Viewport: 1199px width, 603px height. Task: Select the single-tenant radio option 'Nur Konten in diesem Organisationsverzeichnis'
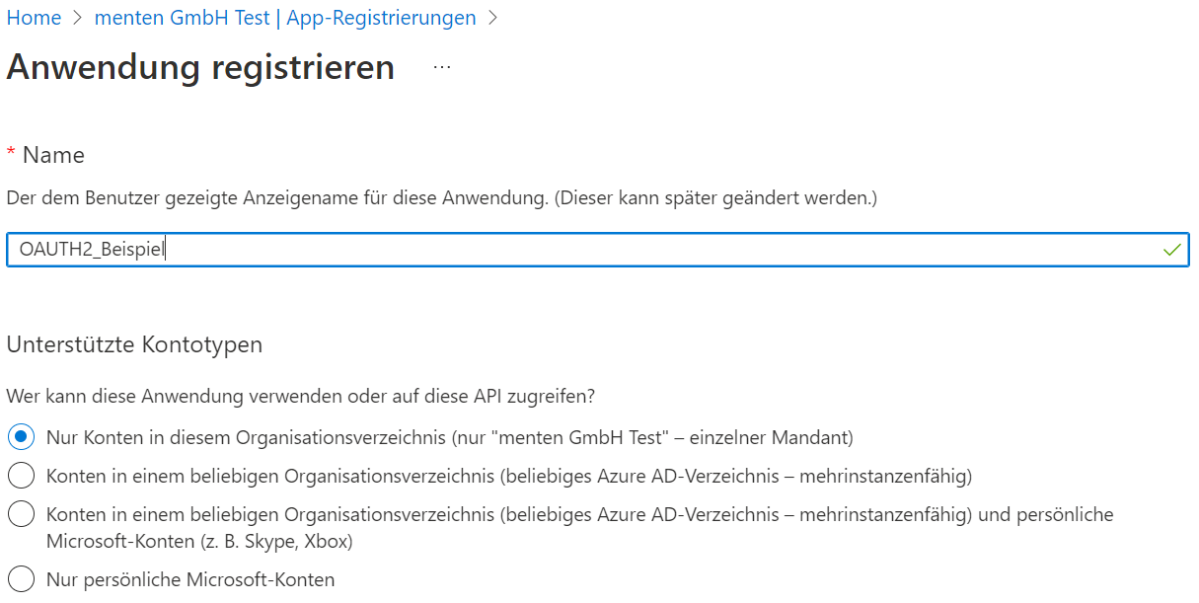(x=21, y=436)
